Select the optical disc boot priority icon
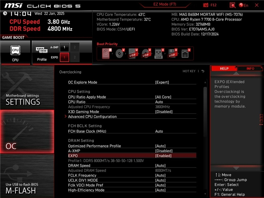The height and width of the screenshot is (198, 264). (119, 53)
